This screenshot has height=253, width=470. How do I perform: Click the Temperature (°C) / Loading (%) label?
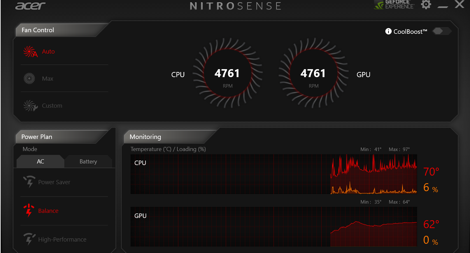tap(168, 149)
